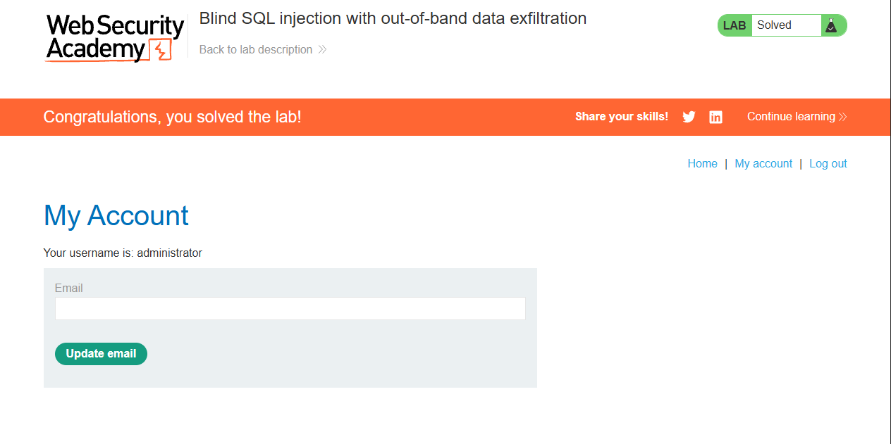Open the Home link
Viewport: 891px width, 444px height.
[x=702, y=163]
